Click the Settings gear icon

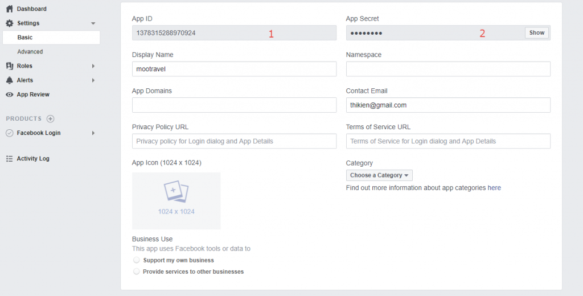click(9, 23)
